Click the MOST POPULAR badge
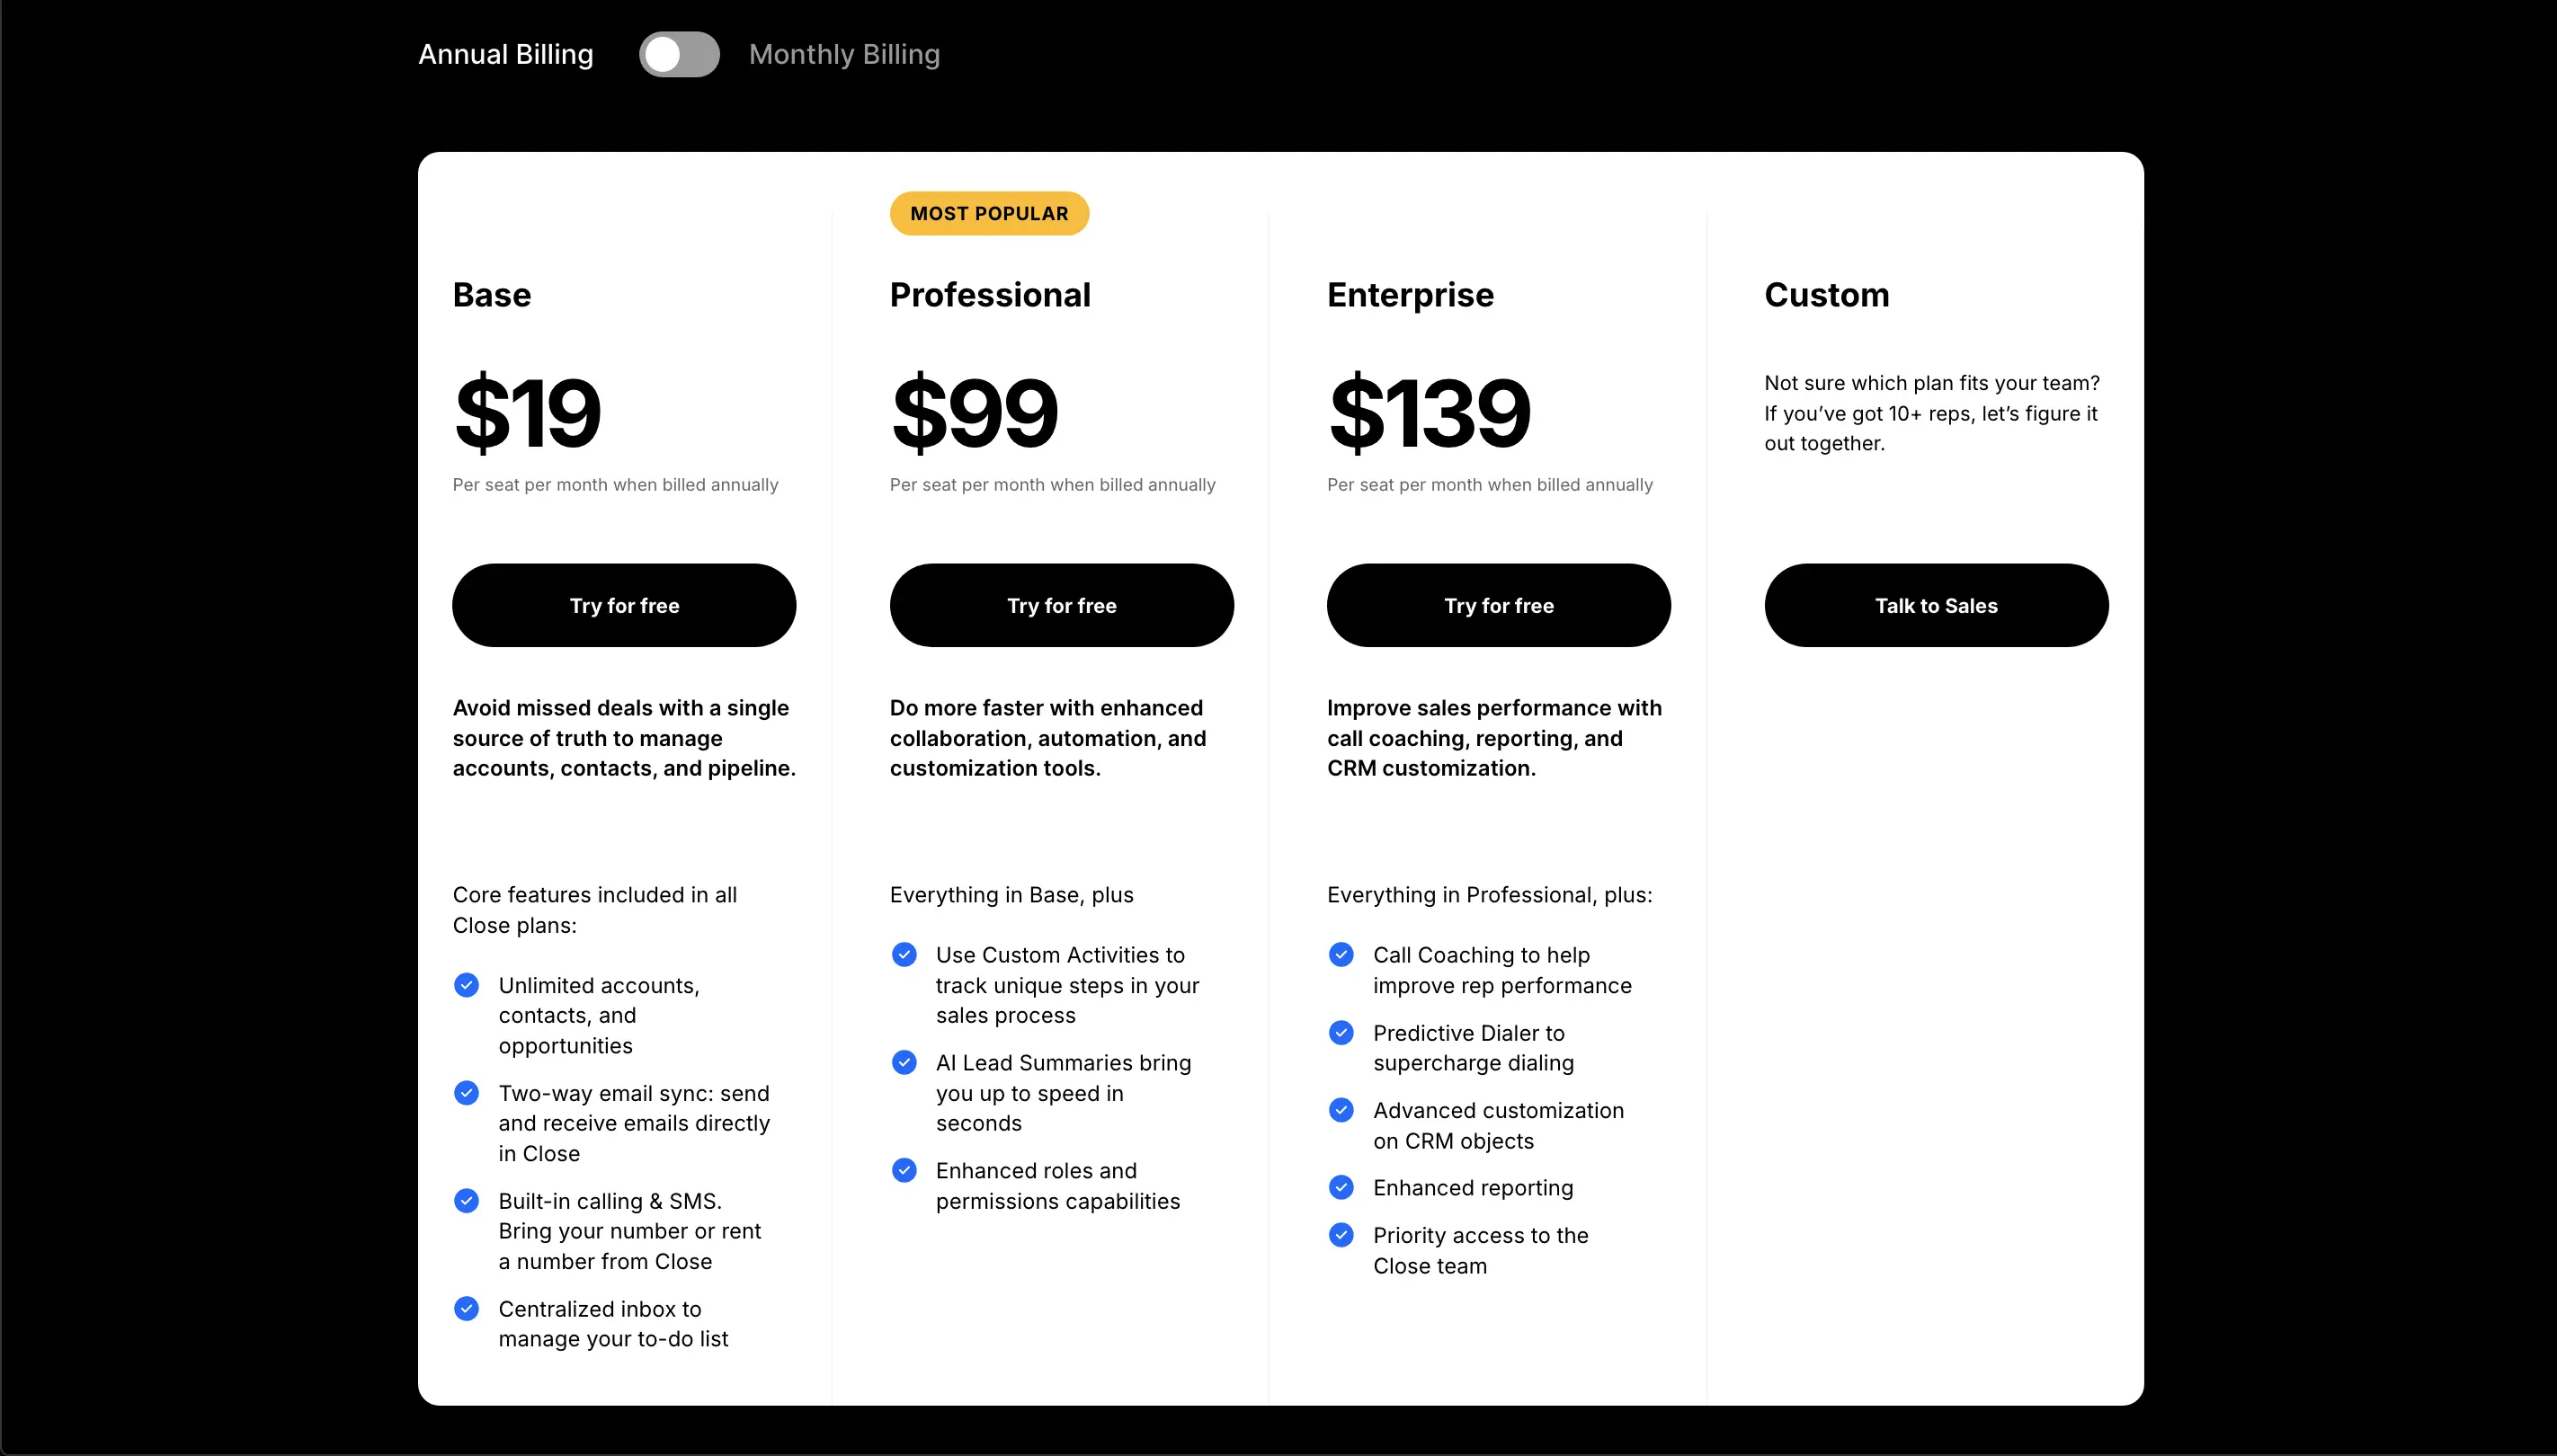Screen dimensions: 2557x1456 987,213
